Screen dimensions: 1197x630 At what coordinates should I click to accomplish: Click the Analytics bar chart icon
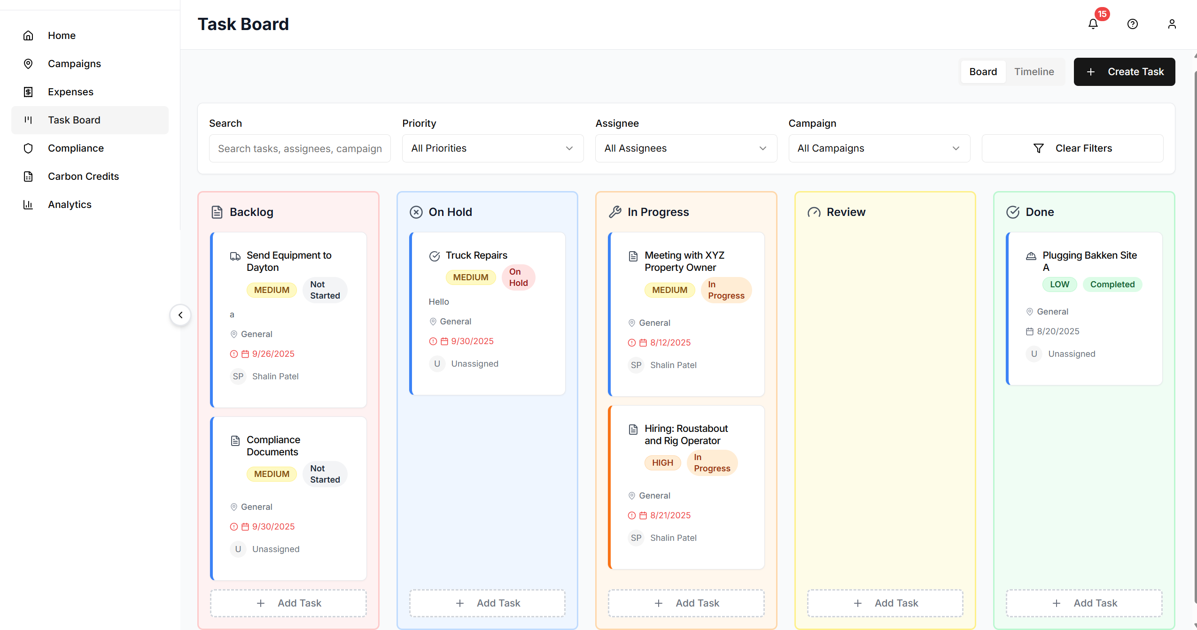click(28, 205)
